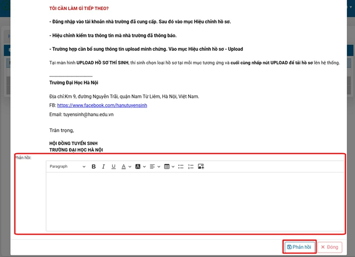This screenshot has height=257, width=355.
Task: Open the Paragraph style dropdown
Action: tap(67, 166)
